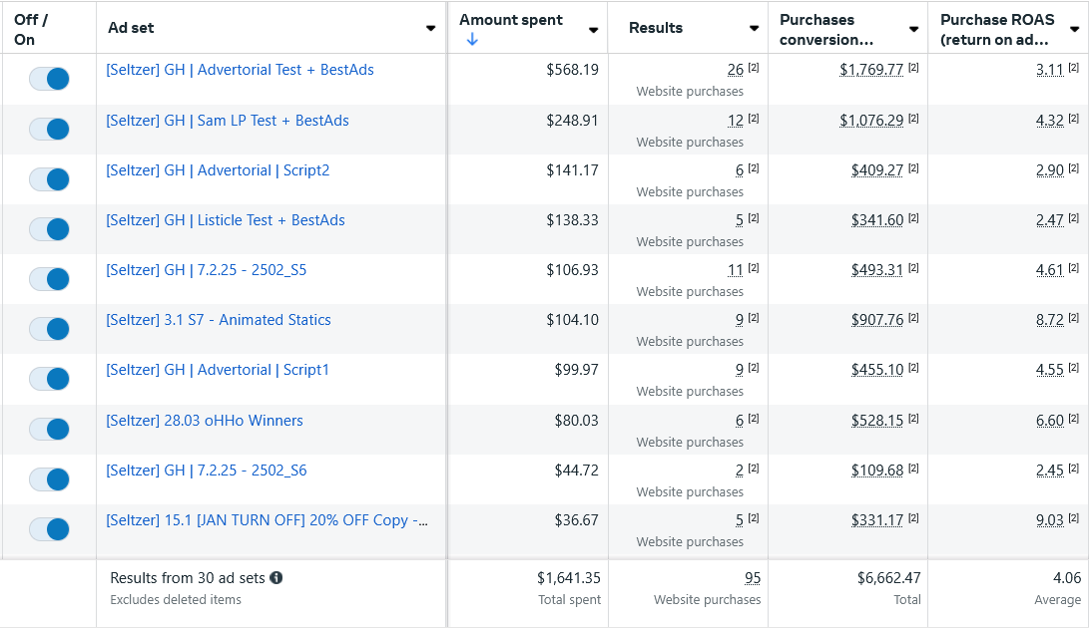The height and width of the screenshot is (631, 1089).
Task: Click the $1,076.29 purchases conversion value
Action: [x=871, y=121]
